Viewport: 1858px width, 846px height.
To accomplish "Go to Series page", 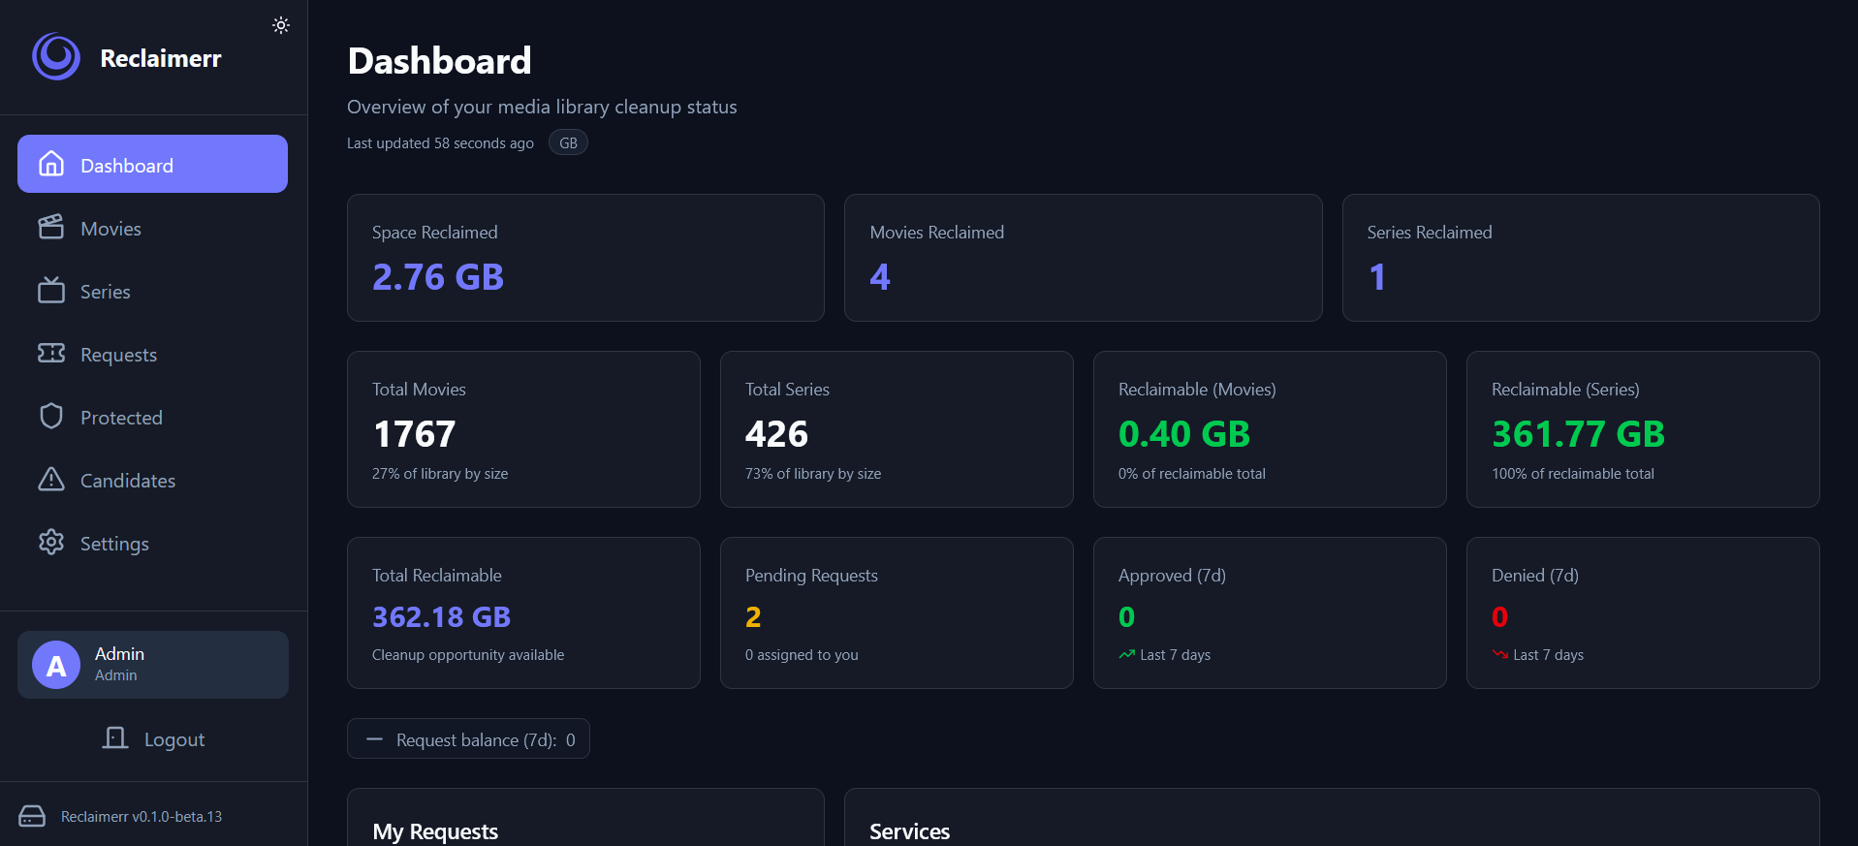I will tap(152, 291).
